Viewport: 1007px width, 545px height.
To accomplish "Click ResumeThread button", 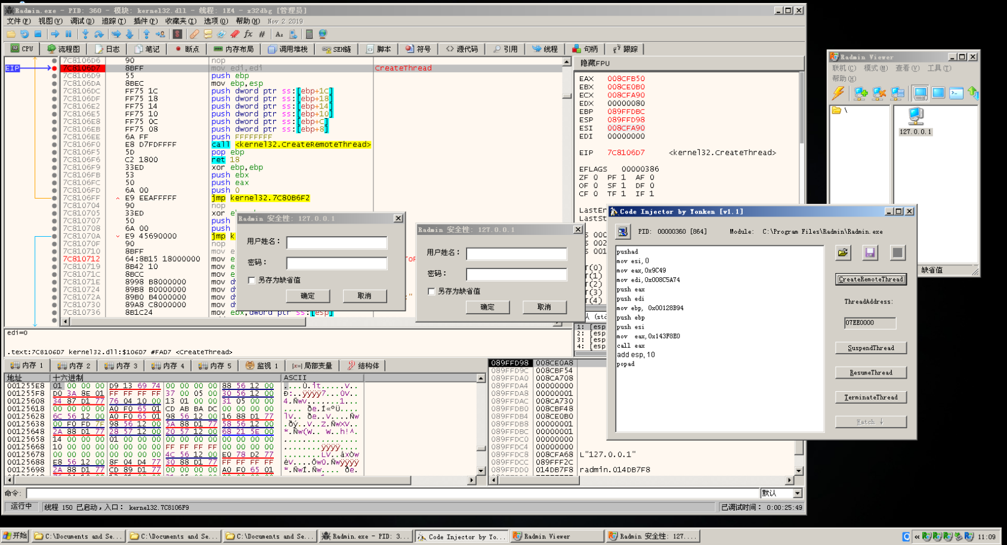I will [x=871, y=373].
